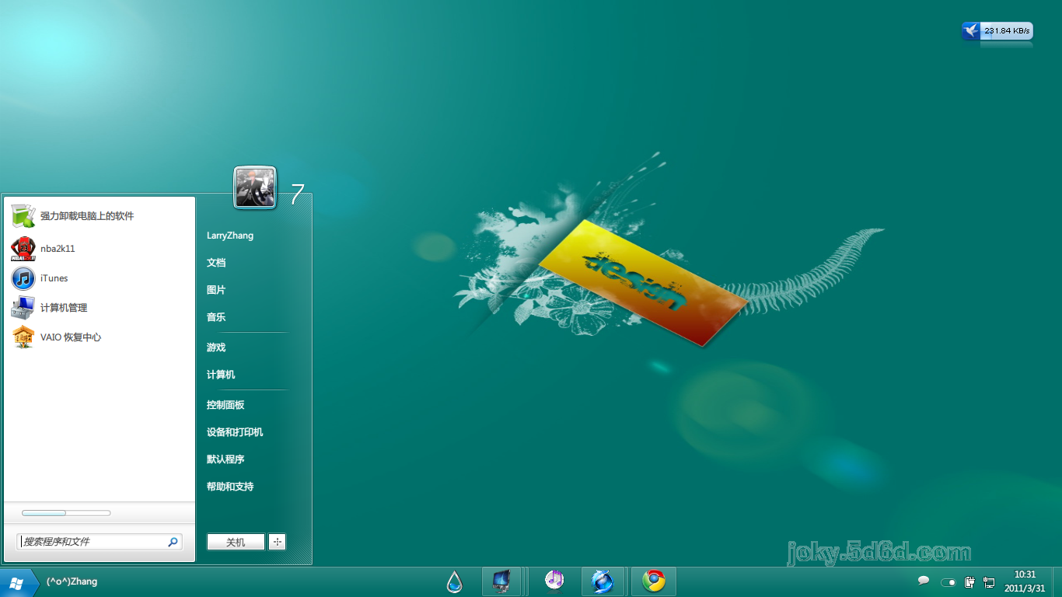Open 游戏 in the Start menu
The width and height of the screenshot is (1062, 597).
coord(216,347)
